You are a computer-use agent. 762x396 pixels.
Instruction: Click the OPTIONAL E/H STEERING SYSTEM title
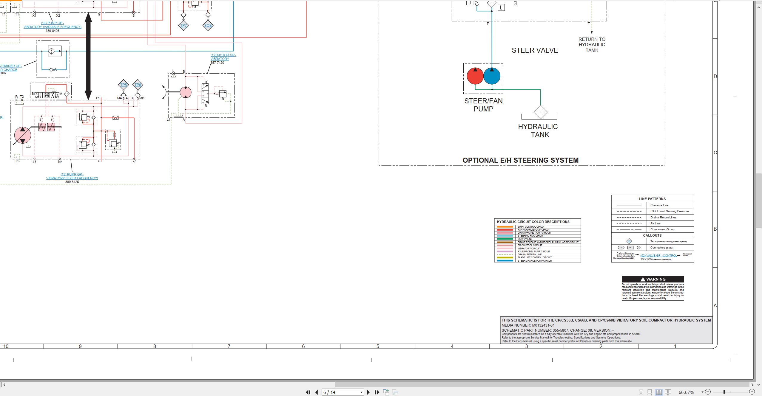pos(521,160)
